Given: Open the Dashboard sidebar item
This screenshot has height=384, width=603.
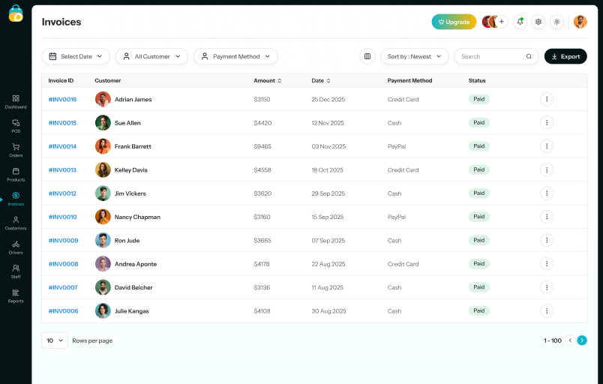Looking at the screenshot, I should (x=16, y=102).
